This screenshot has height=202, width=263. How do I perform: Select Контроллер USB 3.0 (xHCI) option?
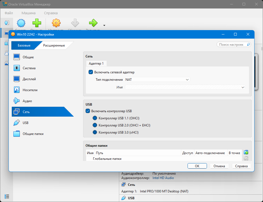click(95, 132)
